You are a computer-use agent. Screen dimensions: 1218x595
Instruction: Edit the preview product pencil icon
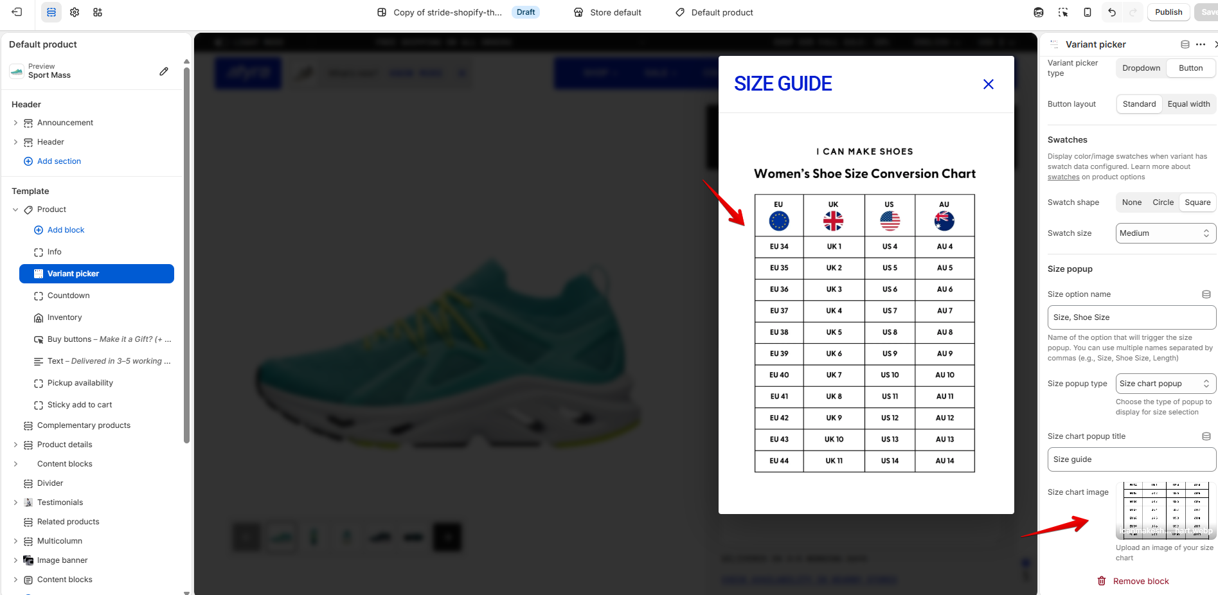tap(164, 71)
